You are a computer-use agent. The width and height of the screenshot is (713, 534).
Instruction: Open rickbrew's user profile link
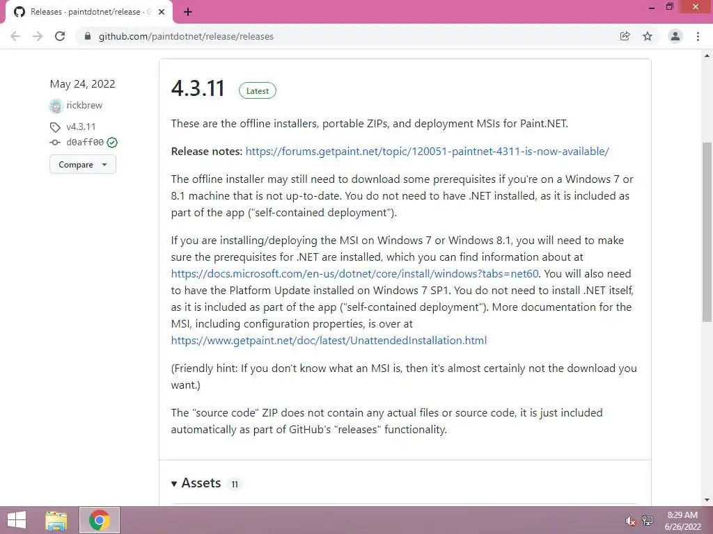84,106
